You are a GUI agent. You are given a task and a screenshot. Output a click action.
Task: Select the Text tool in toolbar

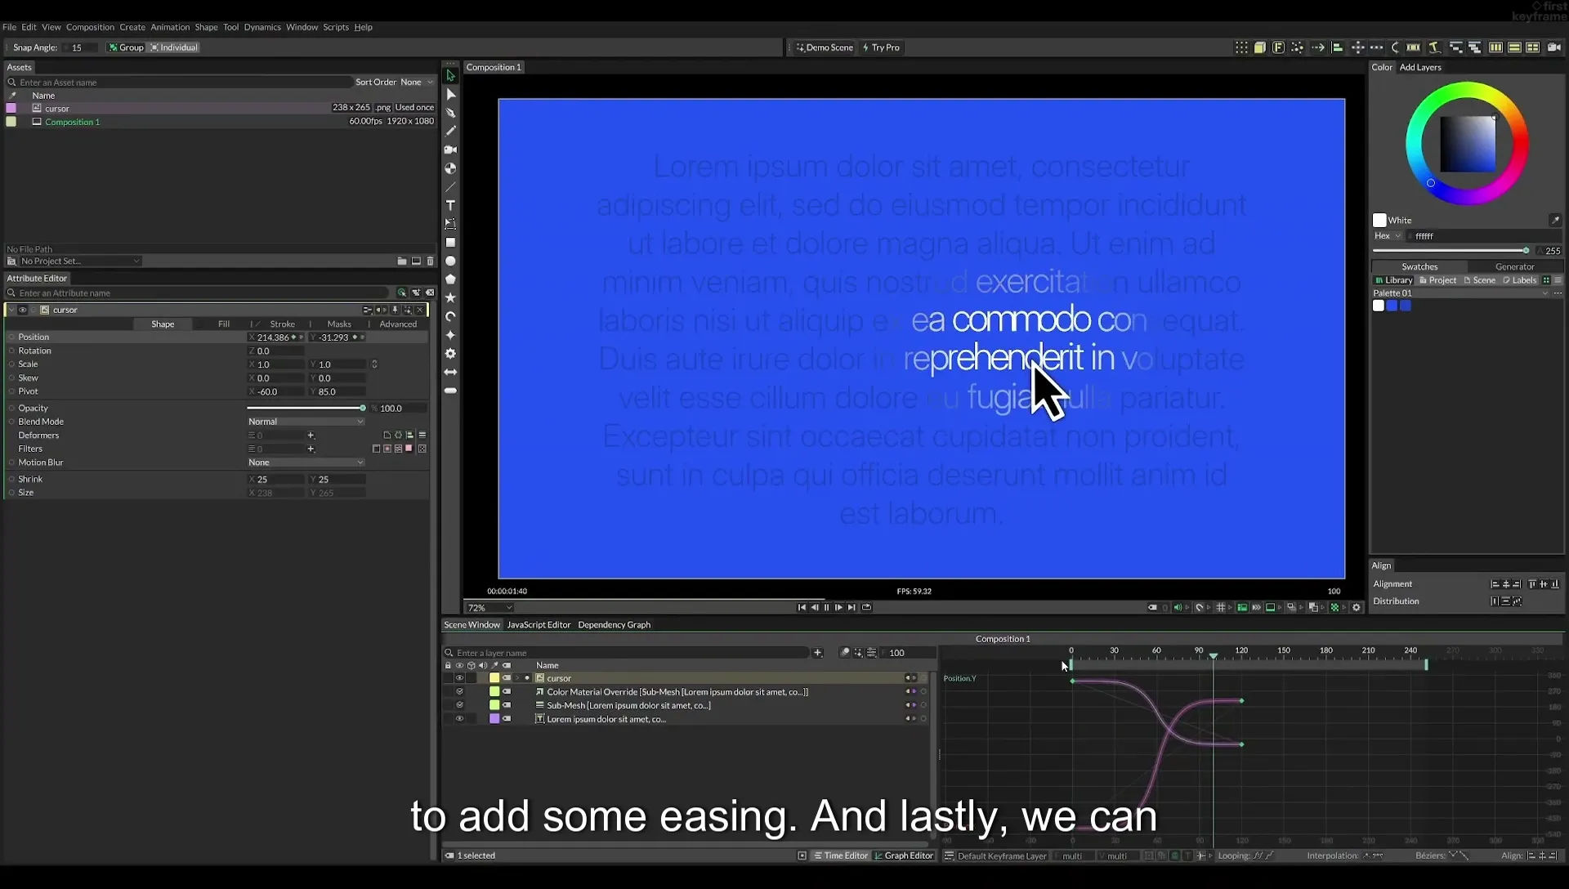click(x=450, y=205)
